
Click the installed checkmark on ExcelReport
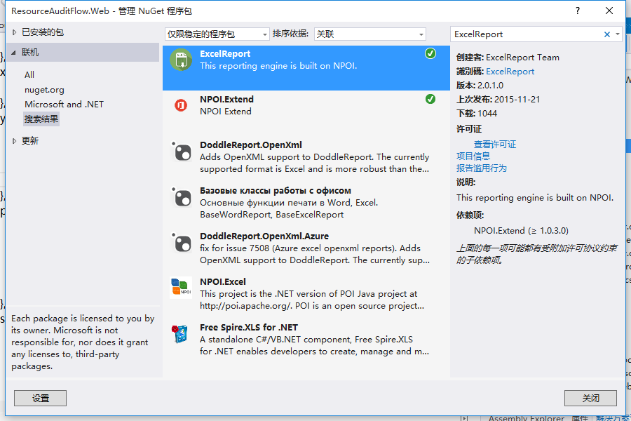pyautogui.click(x=430, y=53)
